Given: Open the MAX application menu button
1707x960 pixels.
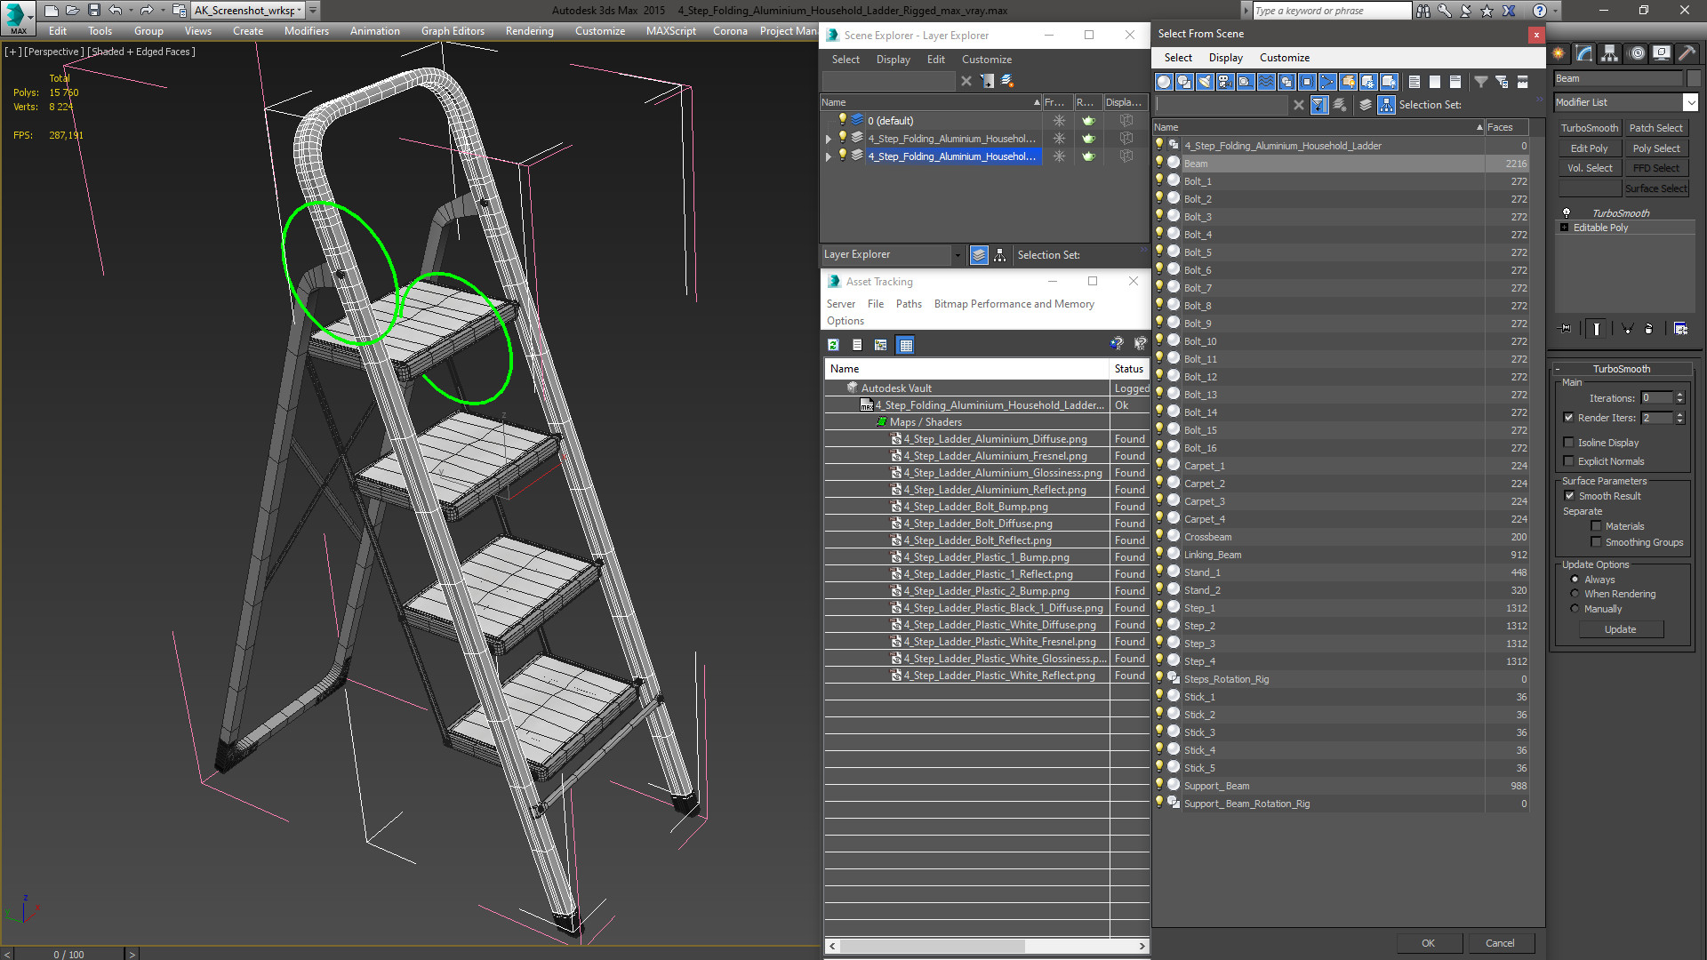Looking at the screenshot, I should (x=18, y=17).
